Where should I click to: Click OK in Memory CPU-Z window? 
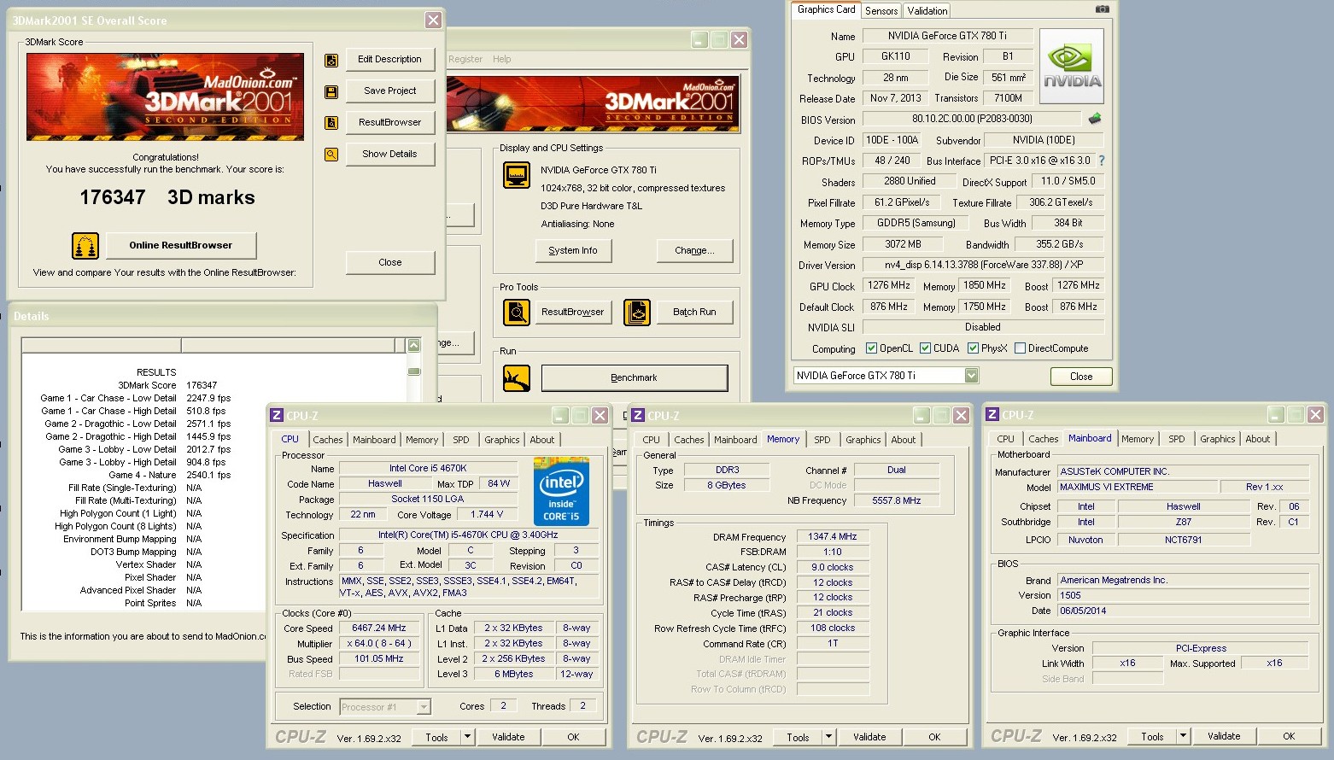pos(934,737)
